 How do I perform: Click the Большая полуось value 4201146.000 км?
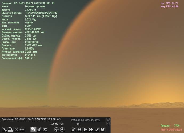[34, 32]
